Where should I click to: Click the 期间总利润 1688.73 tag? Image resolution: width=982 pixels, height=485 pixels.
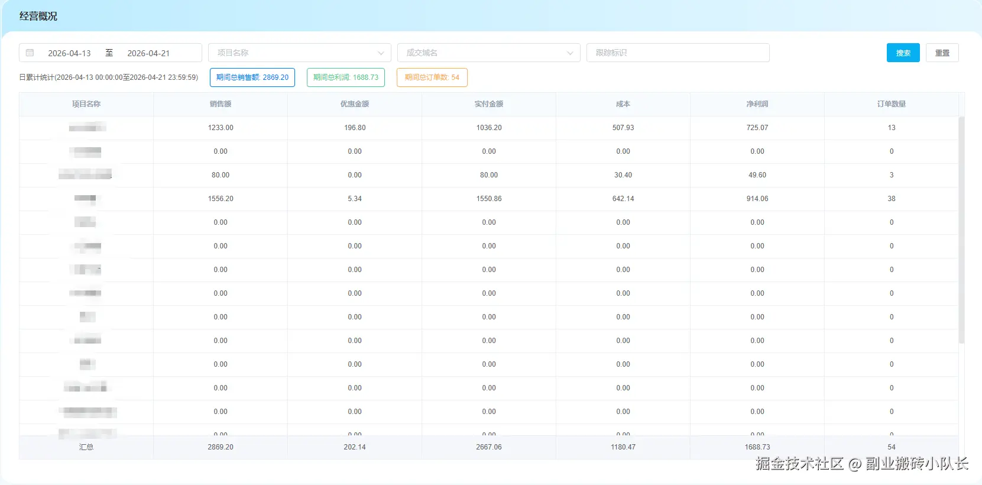pos(346,77)
